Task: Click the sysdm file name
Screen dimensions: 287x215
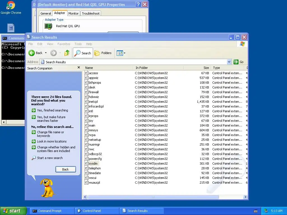Action: click(x=93, y=163)
